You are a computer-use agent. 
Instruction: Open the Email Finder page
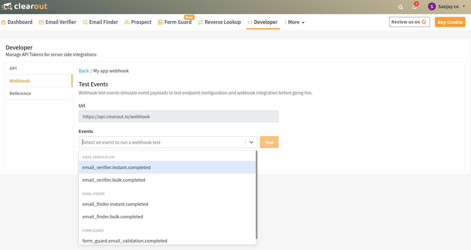[x=100, y=22]
